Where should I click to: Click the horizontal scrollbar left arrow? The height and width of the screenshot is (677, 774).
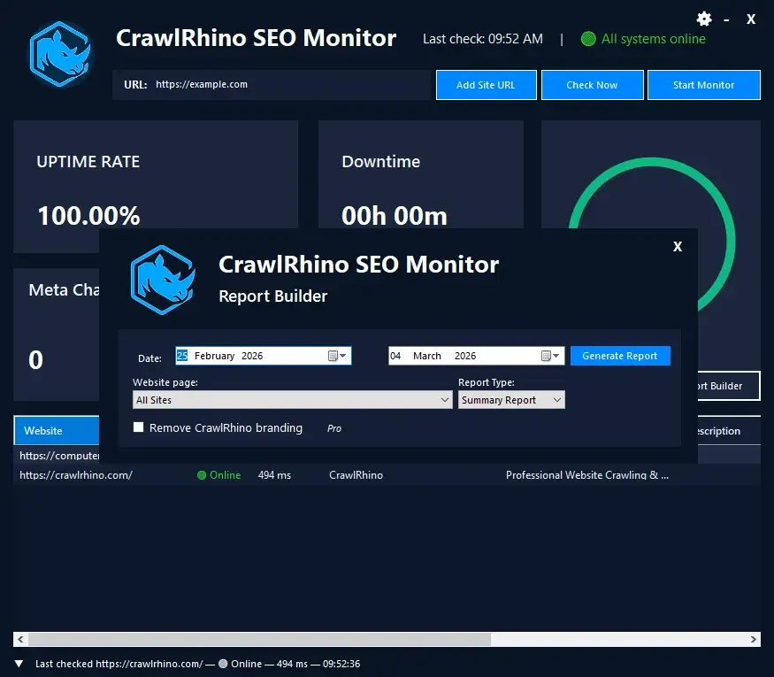20,639
